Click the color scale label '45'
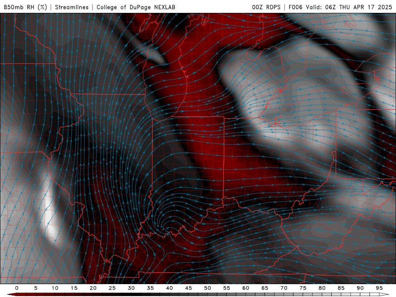Viewport: 396px width, 297px height. tap(189, 288)
